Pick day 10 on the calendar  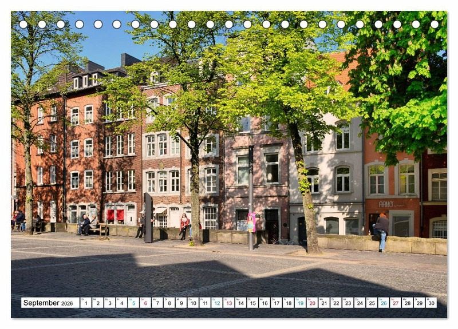pos(193,303)
